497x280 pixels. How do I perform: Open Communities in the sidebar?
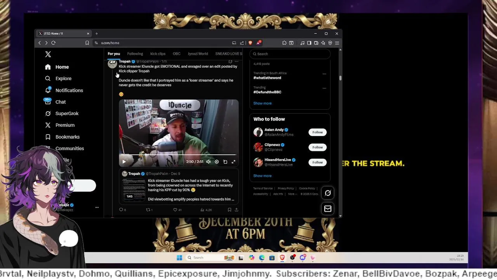tap(65, 149)
